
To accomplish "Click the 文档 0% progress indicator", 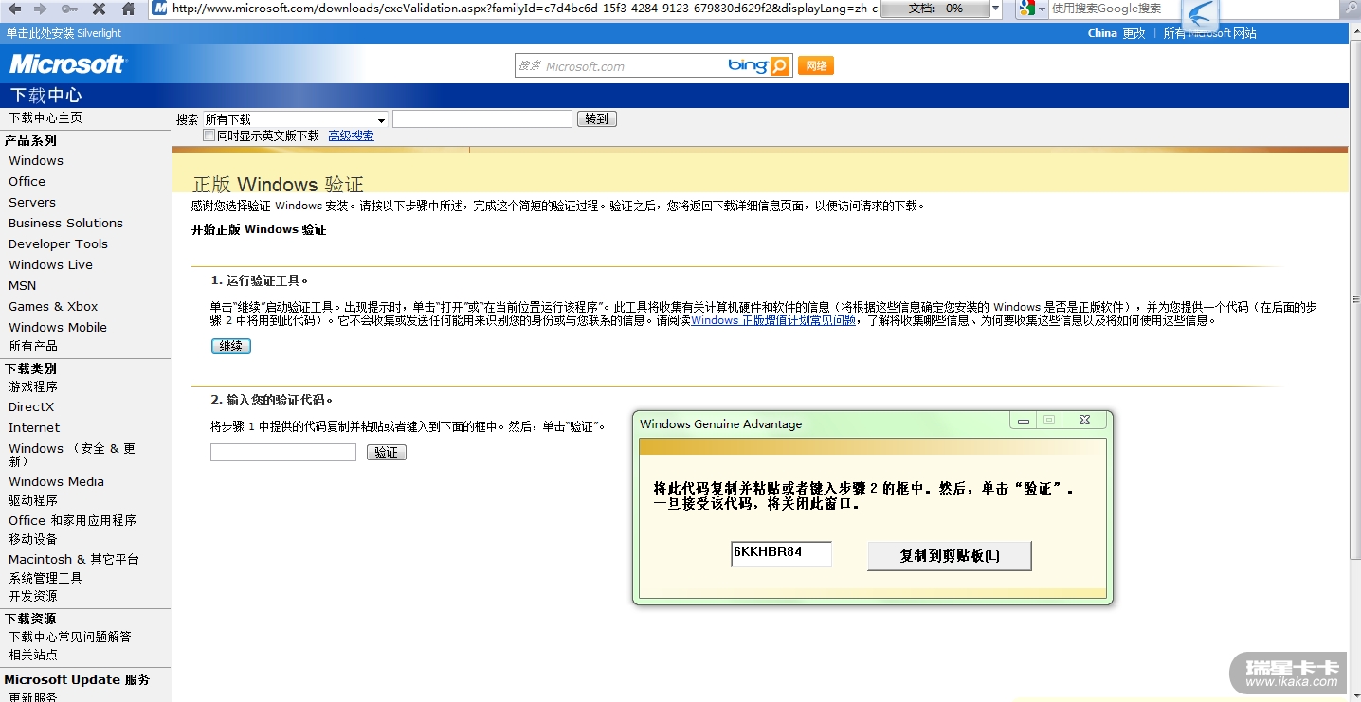I will click(935, 9).
